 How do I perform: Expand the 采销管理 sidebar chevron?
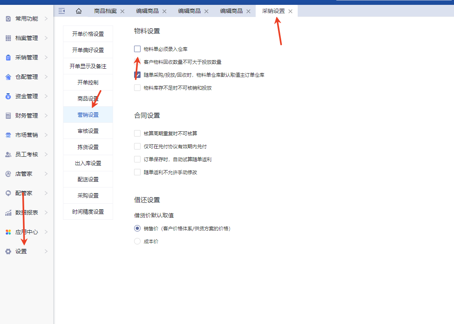(x=46, y=57)
